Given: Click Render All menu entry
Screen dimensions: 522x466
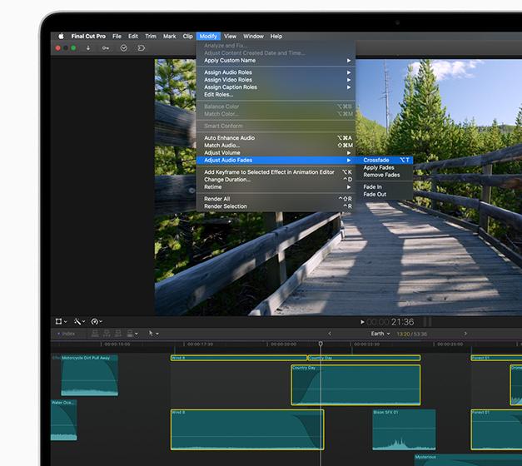Looking at the screenshot, I should [x=217, y=199].
